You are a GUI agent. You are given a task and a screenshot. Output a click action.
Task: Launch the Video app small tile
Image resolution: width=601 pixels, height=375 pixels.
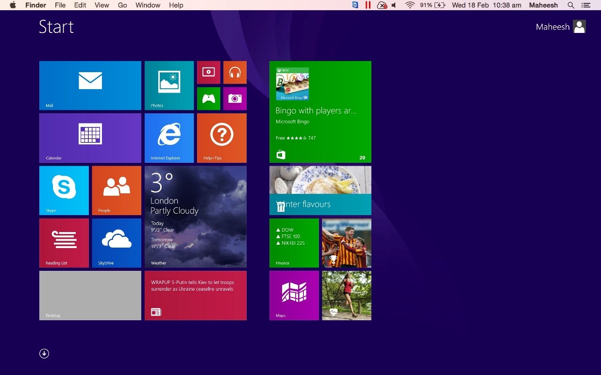pyautogui.click(x=209, y=72)
